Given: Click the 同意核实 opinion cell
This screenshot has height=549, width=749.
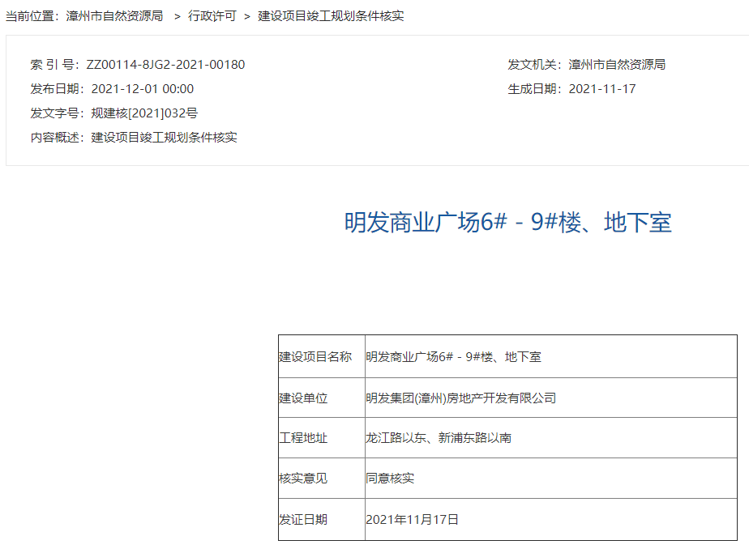Looking at the screenshot, I should click(390, 479).
